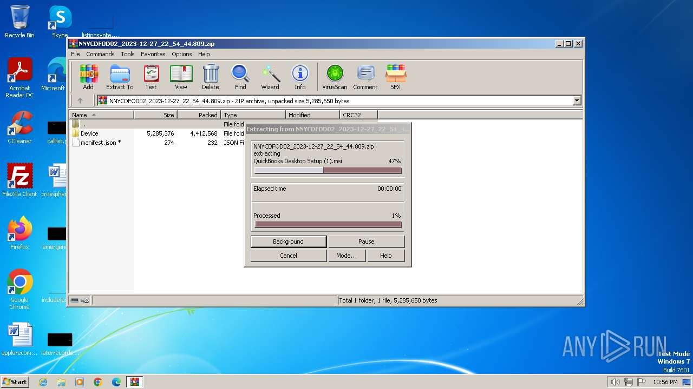Open the Comment tool
The width and height of the screenshot is (693, 389).
point(365,77)
